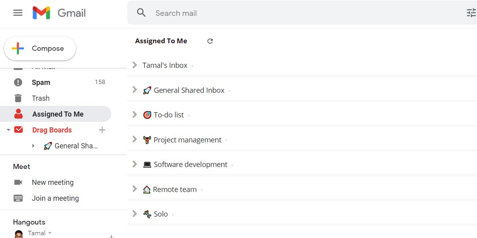The image size is (477, 238).
Task: Open the main menu hamburger icon
Action: coord(18,13)
